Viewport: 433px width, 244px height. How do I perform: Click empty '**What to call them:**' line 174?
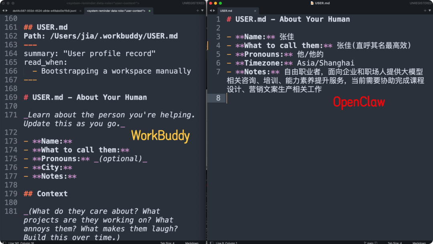(77, 150)
